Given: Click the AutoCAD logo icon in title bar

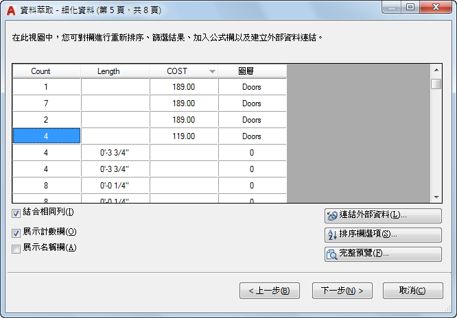Looking at the screenshot, I should point(11,10).
